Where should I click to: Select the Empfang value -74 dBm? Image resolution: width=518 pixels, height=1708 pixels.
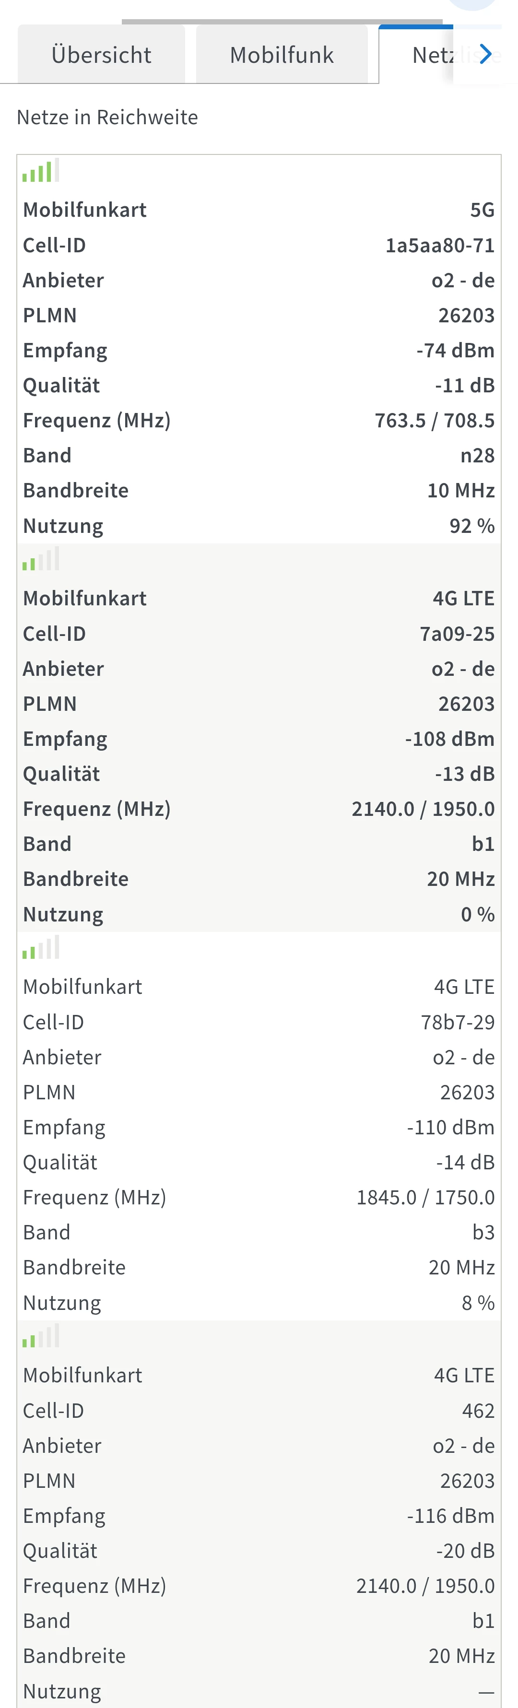point(455,350)
